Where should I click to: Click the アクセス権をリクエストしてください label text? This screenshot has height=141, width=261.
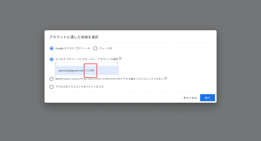143,79
